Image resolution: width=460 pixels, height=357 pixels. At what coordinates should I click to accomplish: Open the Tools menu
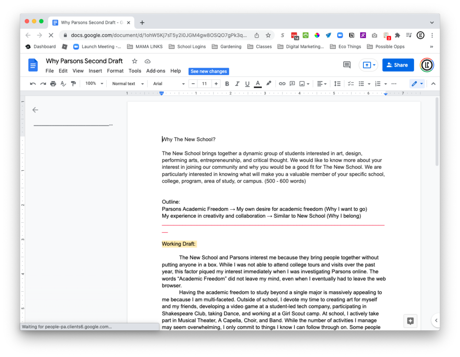pyautogui.click(x=135, y=71)
